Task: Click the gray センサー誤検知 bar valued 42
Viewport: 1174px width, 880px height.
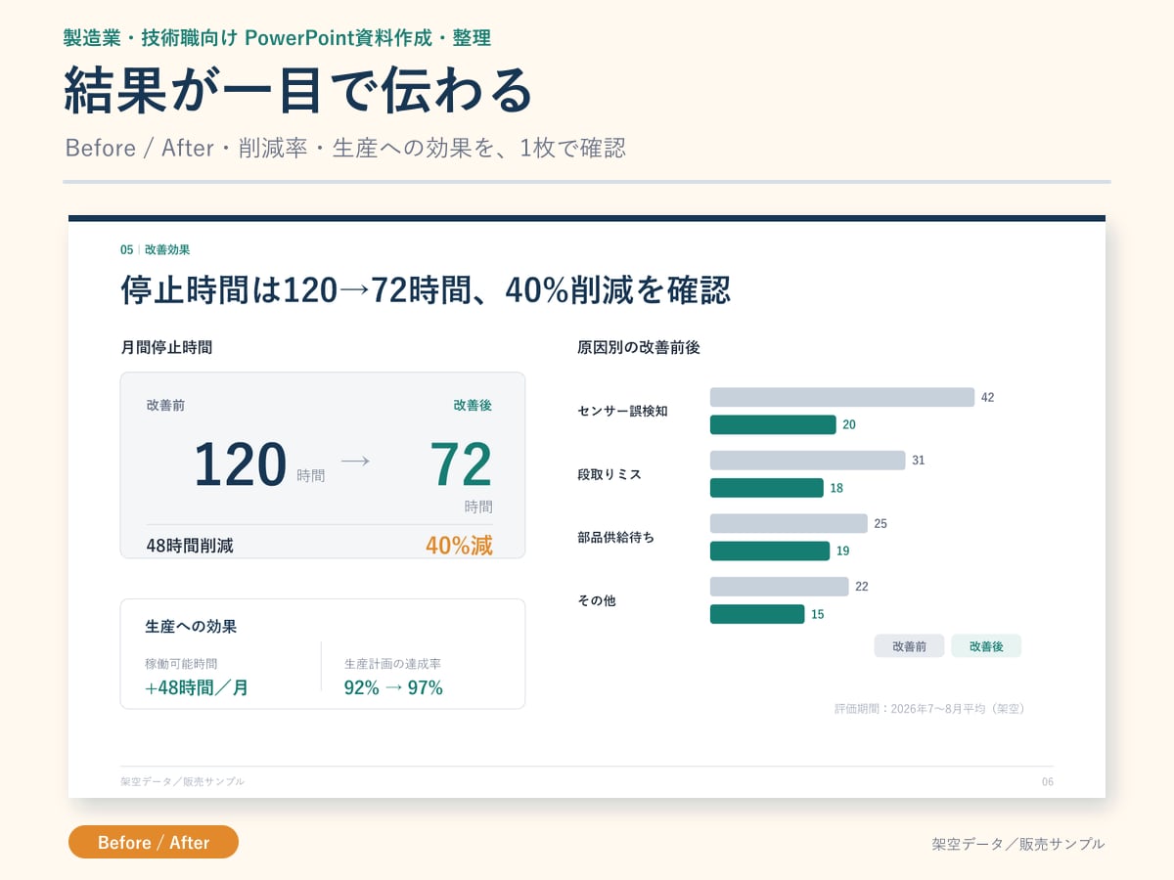Action: tap(842, 397)
